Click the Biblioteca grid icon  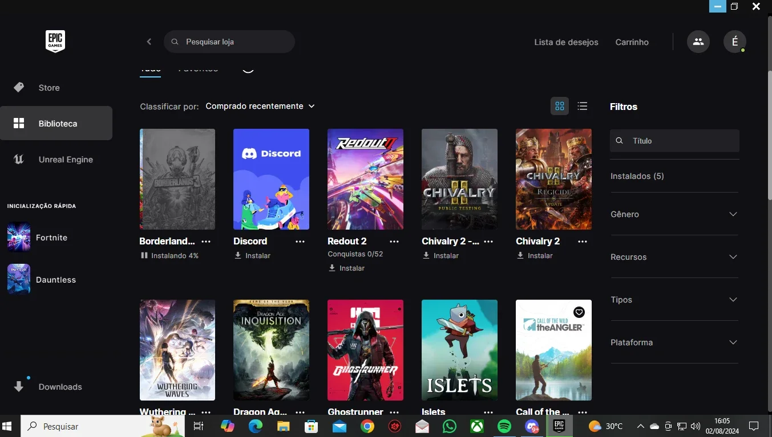(19, 124)
